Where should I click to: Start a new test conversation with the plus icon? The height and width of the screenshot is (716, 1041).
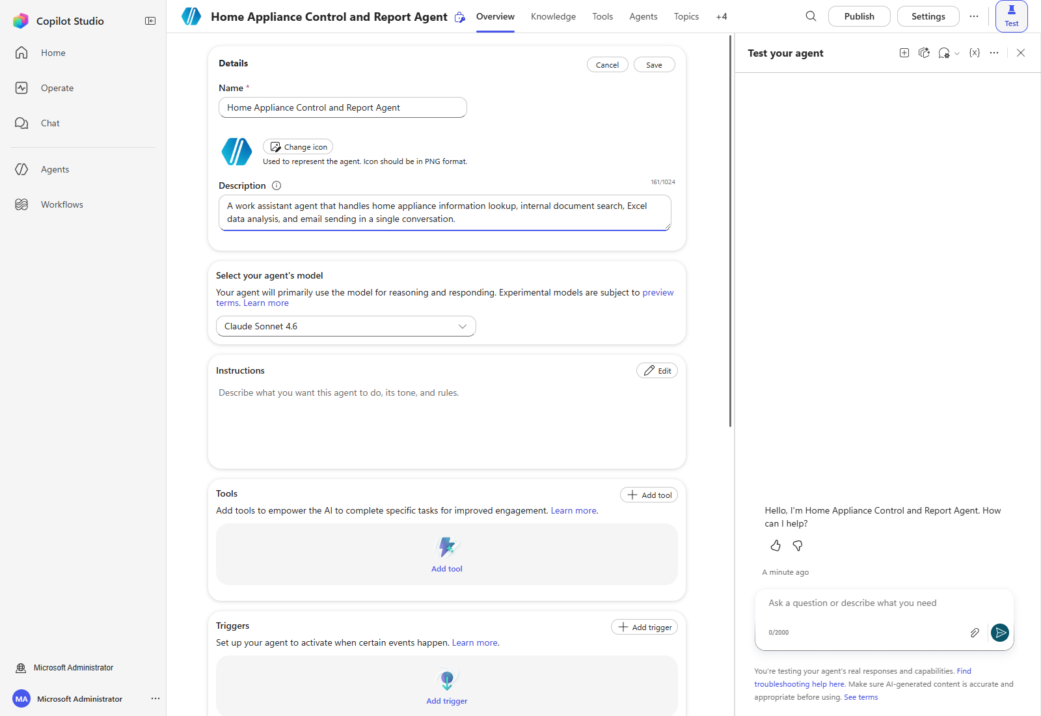(904, 53)
